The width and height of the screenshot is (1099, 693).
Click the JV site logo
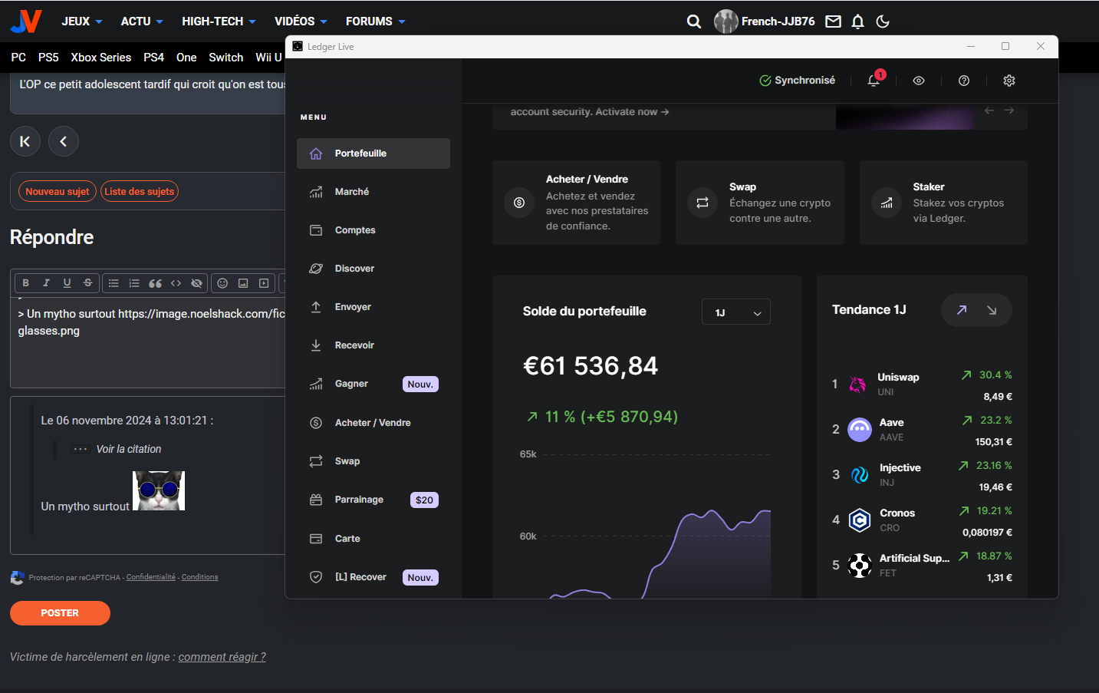[x=26, y=21]
